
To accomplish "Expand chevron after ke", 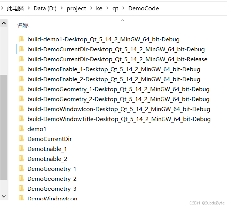I will 108,8.
